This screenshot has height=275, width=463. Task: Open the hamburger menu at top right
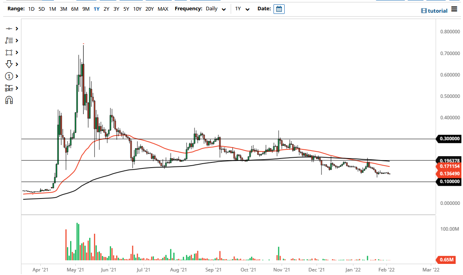pos(455,10)
